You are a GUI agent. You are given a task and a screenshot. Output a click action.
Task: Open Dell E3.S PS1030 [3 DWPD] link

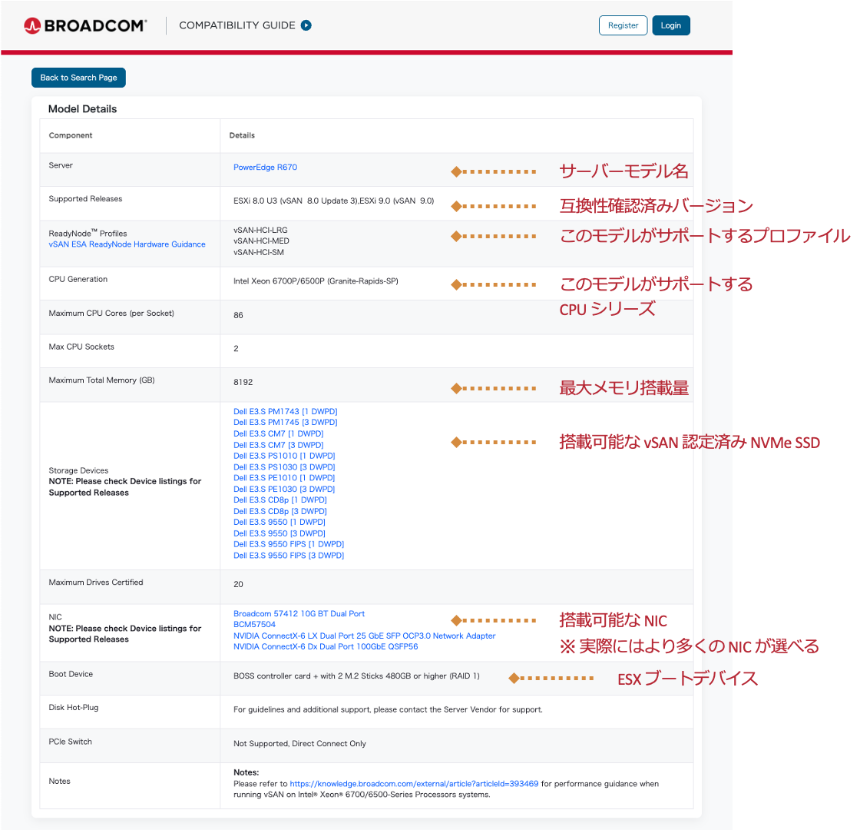click(284, 466)
